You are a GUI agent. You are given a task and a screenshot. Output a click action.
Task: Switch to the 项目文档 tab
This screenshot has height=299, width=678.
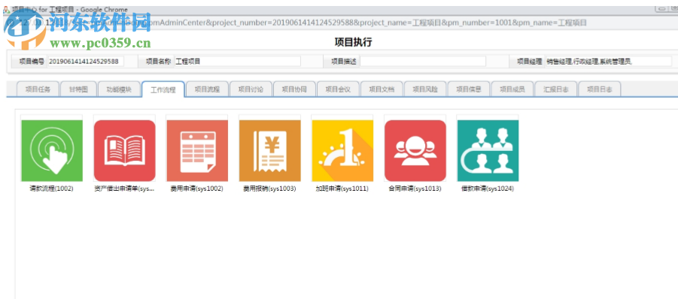[x=382, y=89]
